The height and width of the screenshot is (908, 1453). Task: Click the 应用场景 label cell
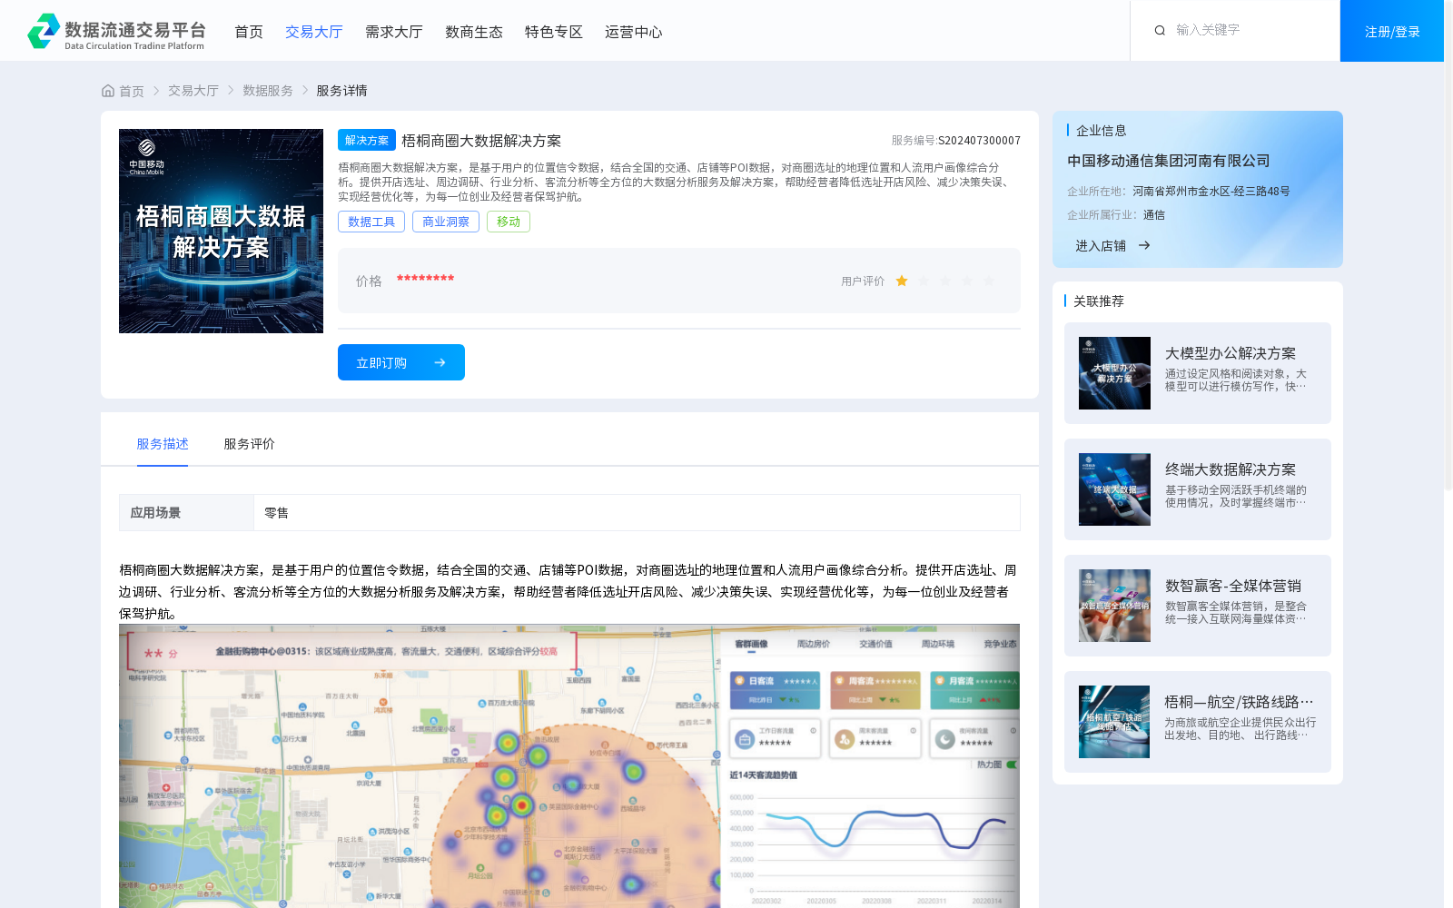pos(186,512)
